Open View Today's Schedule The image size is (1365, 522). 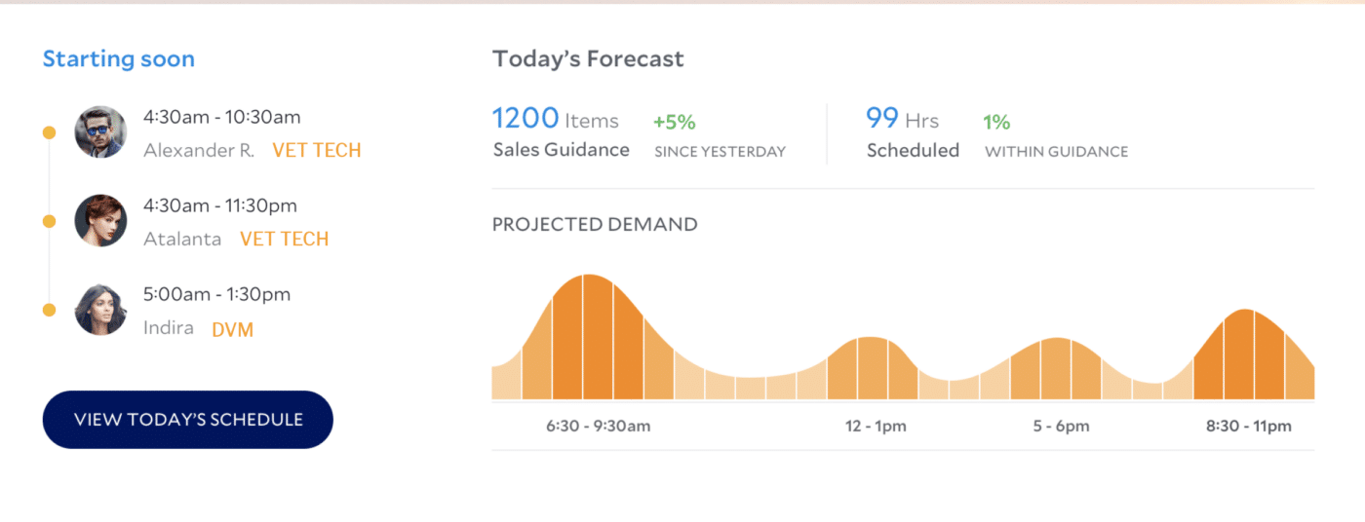[188, 420]
